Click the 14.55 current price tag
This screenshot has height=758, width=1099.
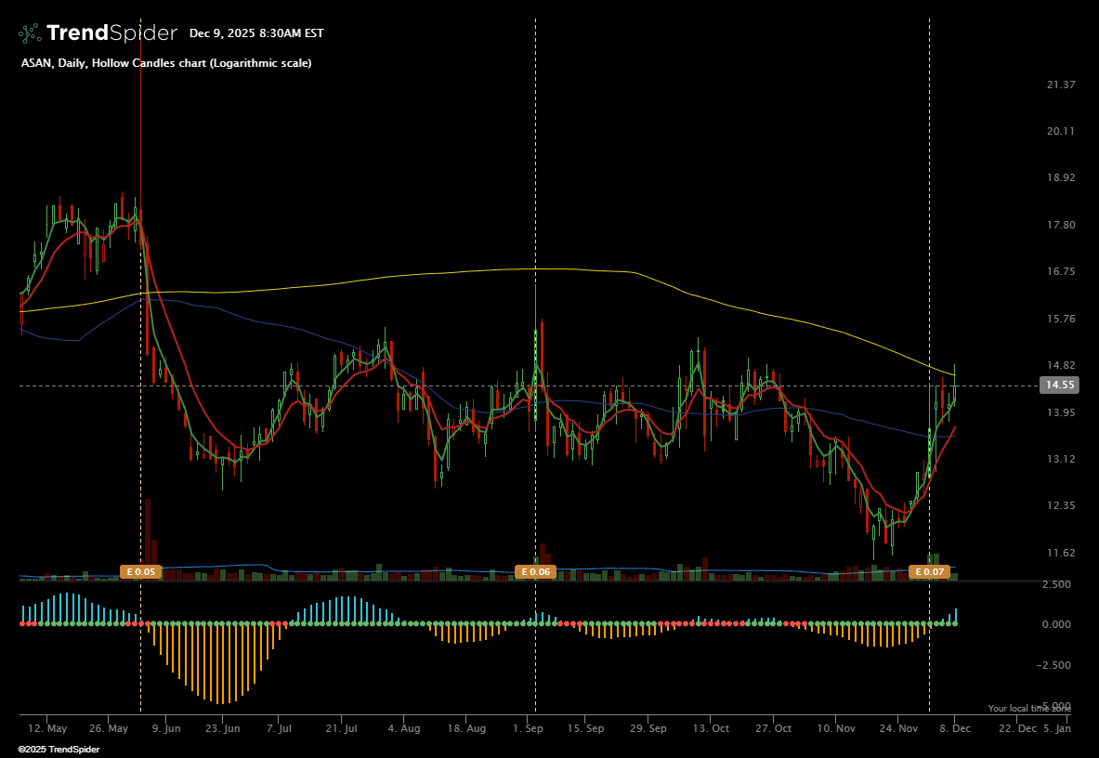(x=1059, y=385)
